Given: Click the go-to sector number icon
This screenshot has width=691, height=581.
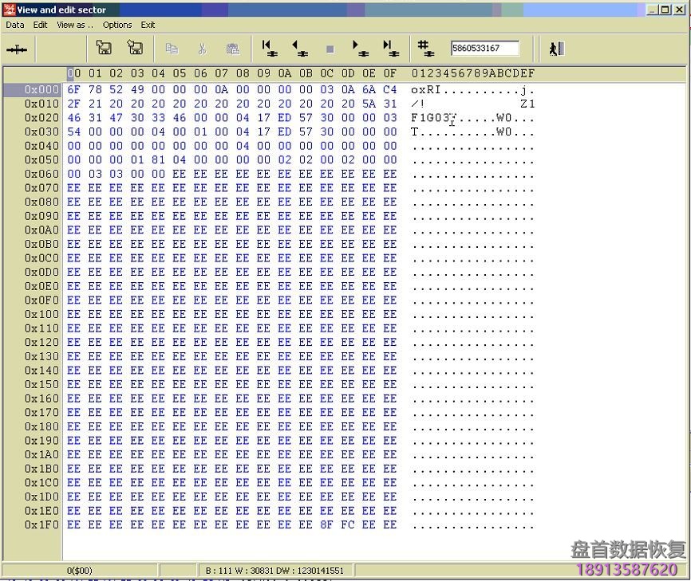Looking at the screenshot, I should [x=425, y=49].
